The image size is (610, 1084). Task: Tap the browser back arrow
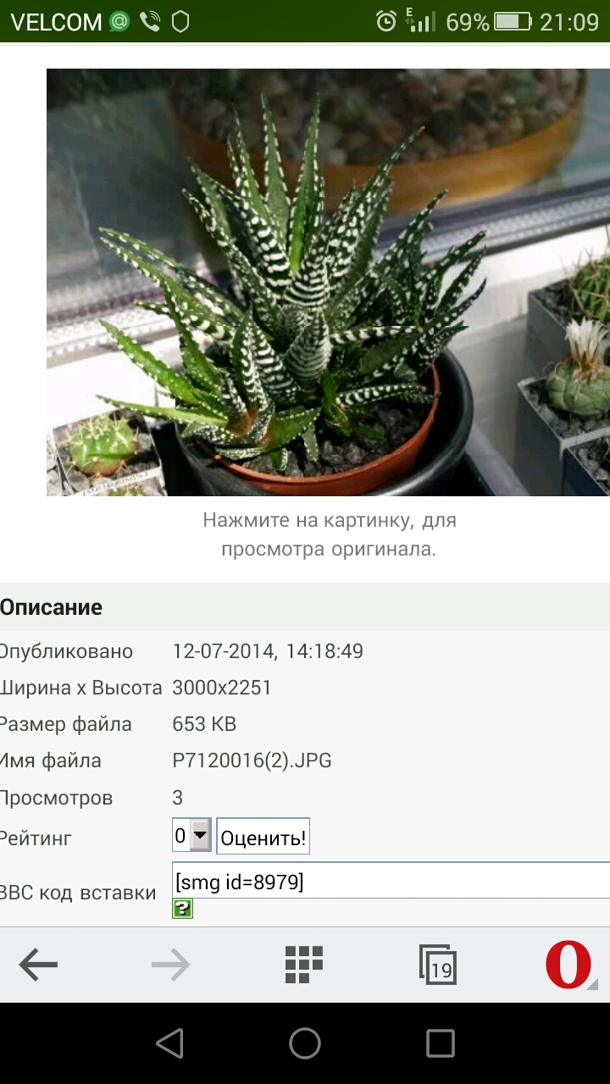(38, 964)
